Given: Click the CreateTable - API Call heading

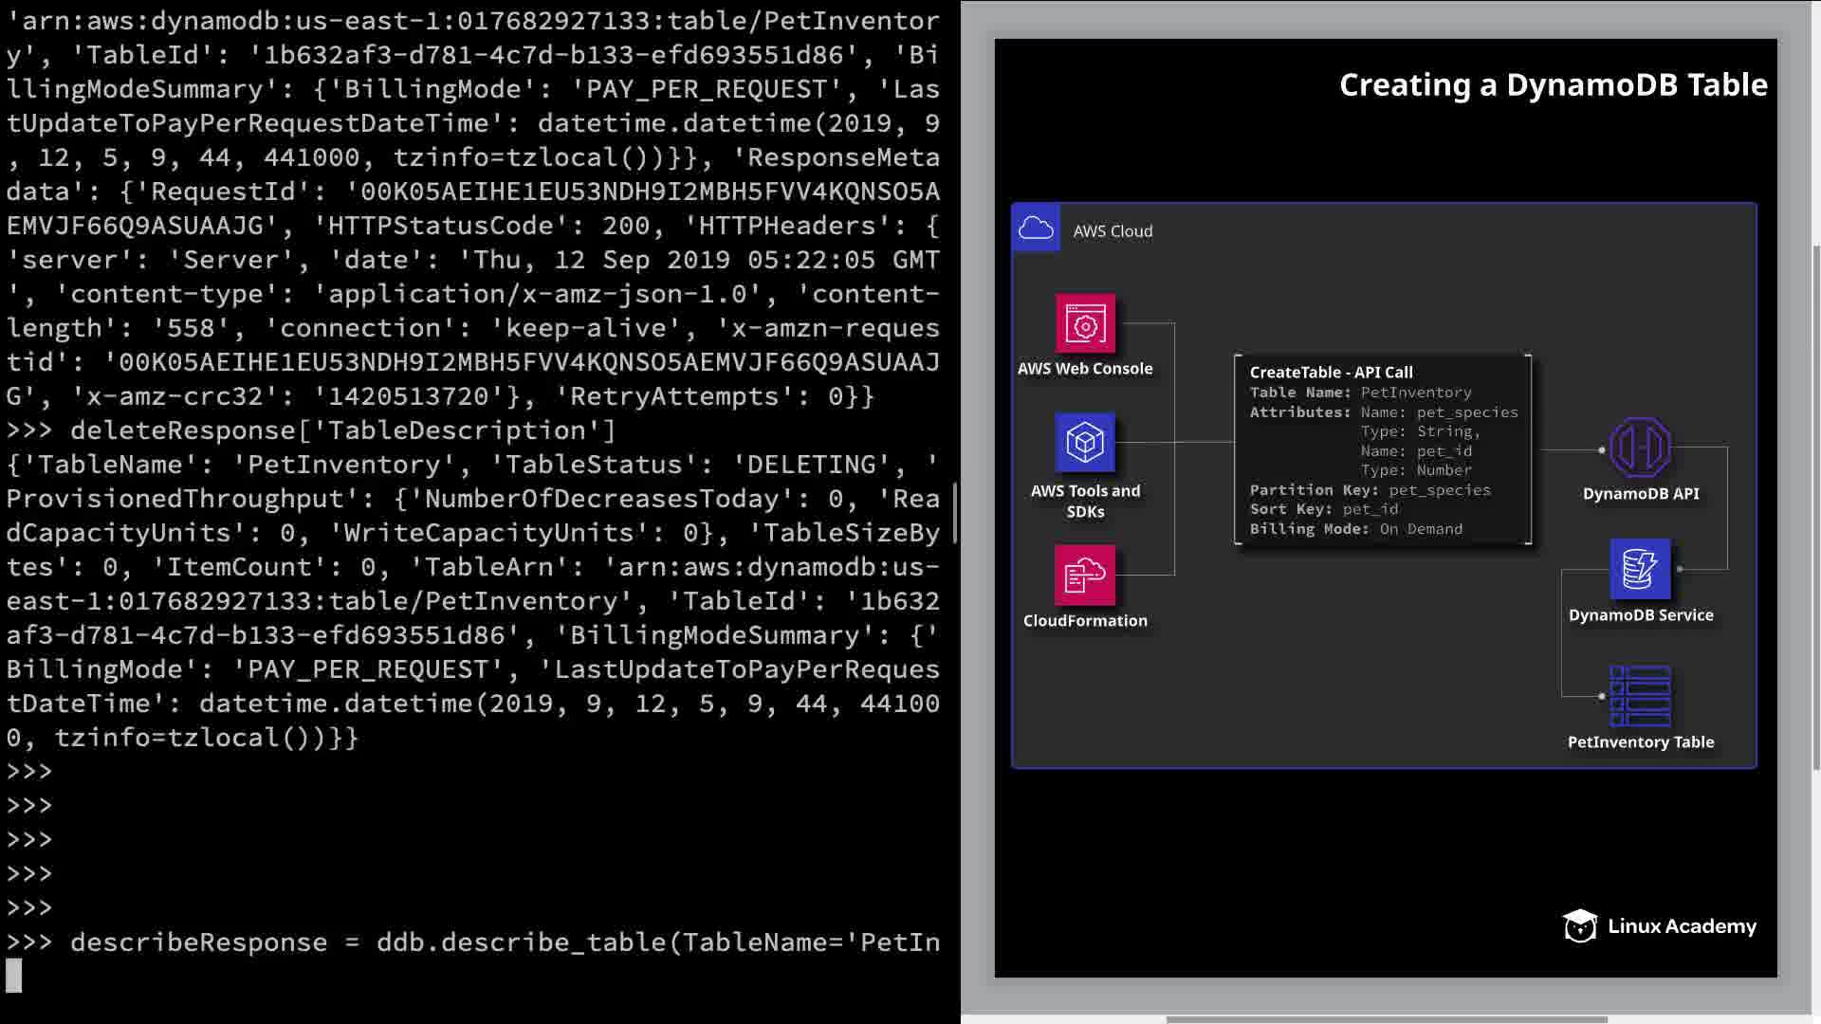Looking at the screenshot, I should 1331,373.
